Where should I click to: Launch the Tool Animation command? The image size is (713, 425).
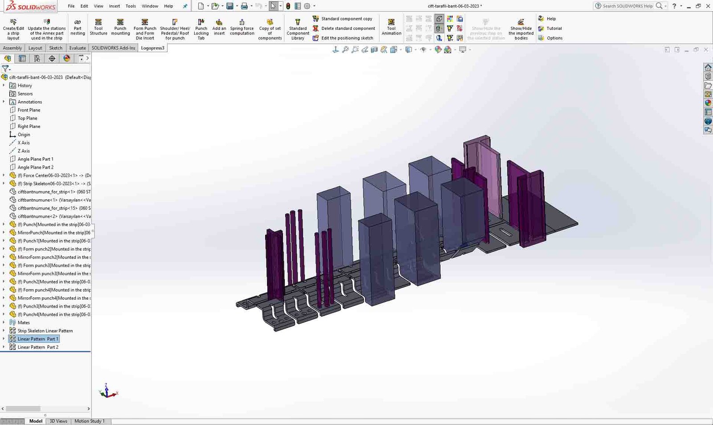click(391, 27)
